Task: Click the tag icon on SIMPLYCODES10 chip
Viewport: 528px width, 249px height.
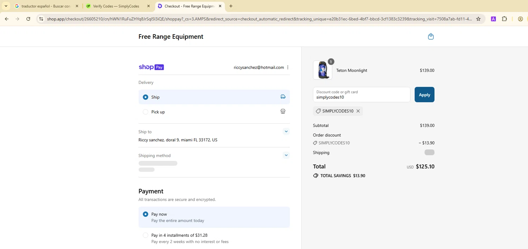Action: click(318, 111)
